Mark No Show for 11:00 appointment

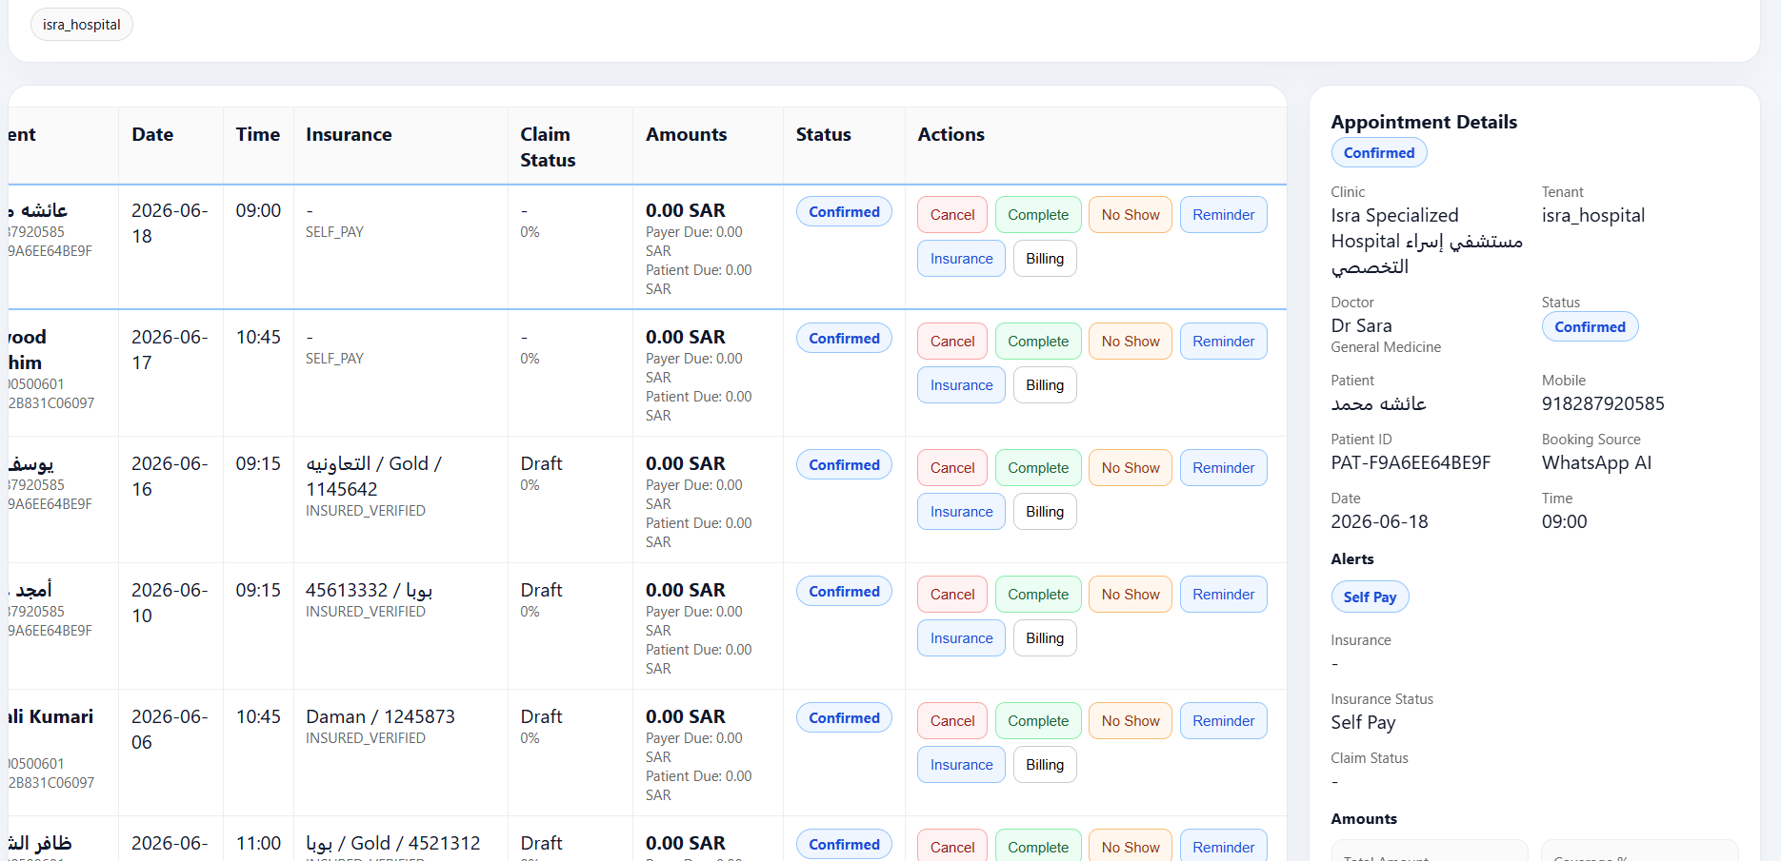(x=1131, y=846)
